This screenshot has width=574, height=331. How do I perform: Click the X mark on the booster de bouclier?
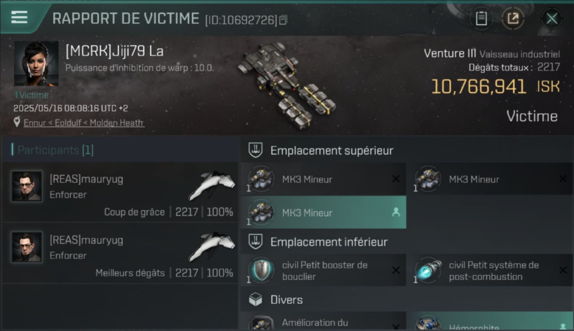click(396, 270)
